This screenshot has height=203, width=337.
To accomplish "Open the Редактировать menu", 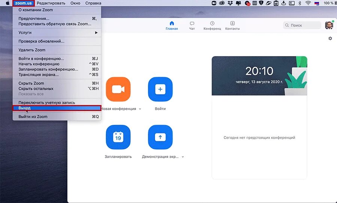I will click(x=51, y=3).
